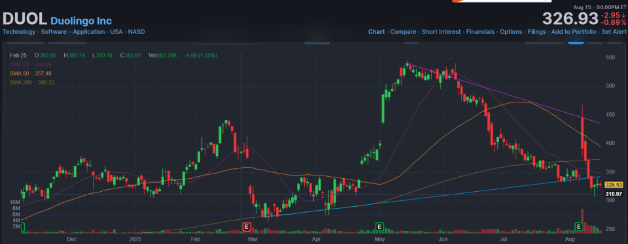Click Add to Portfolio

(574, 32)
